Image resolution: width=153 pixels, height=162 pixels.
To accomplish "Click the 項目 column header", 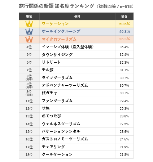I will tap(77, 16).
